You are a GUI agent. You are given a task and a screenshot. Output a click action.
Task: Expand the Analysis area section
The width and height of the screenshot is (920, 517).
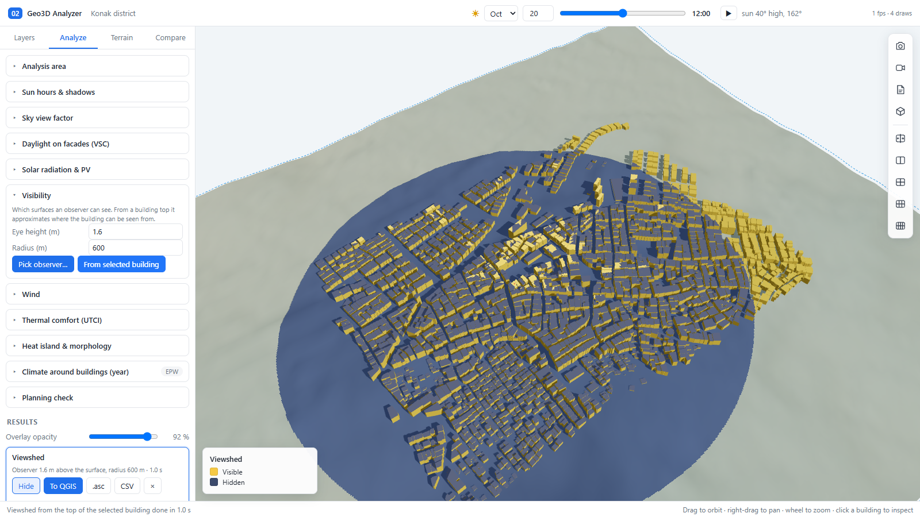pyautogui.click(x=97, y=66)
